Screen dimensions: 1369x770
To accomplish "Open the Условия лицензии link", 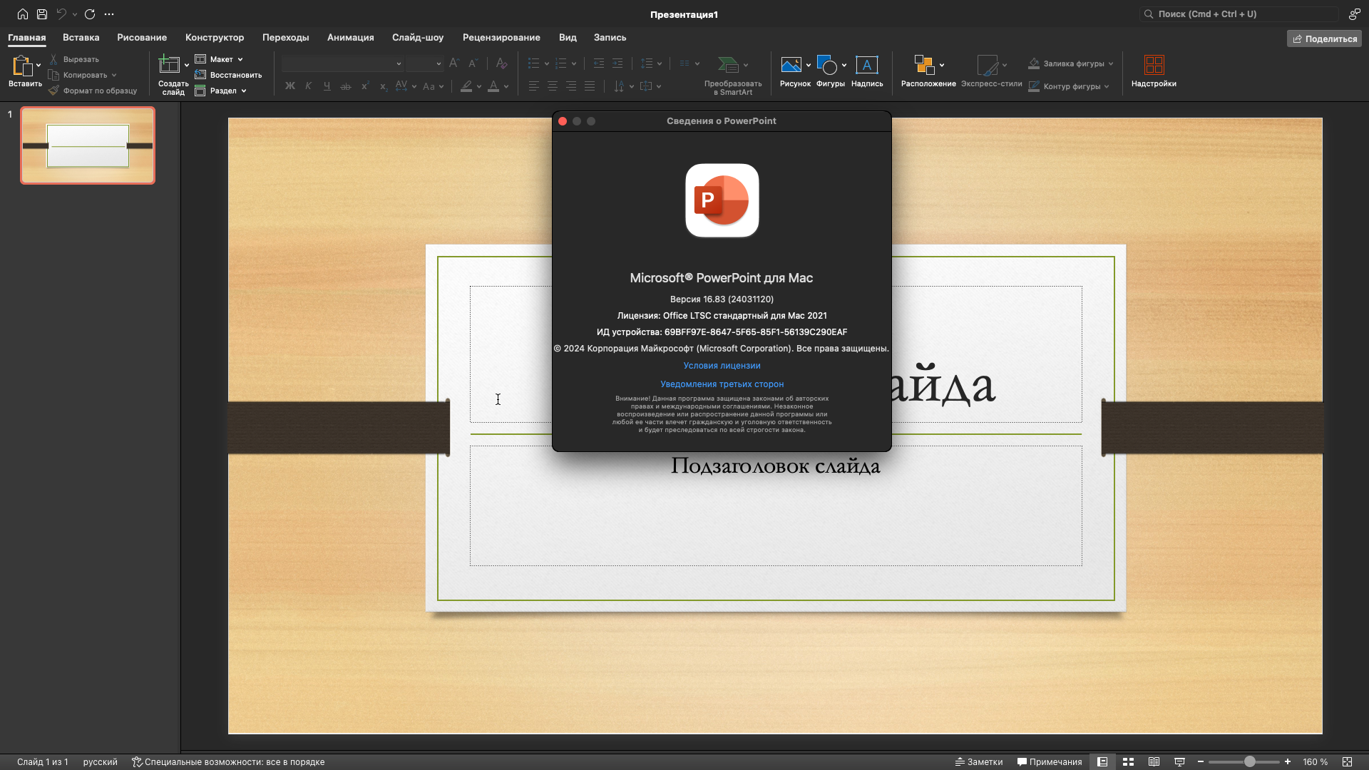I will pos(722,366).
